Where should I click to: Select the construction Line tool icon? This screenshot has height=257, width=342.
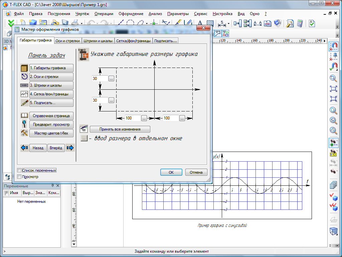120,23
